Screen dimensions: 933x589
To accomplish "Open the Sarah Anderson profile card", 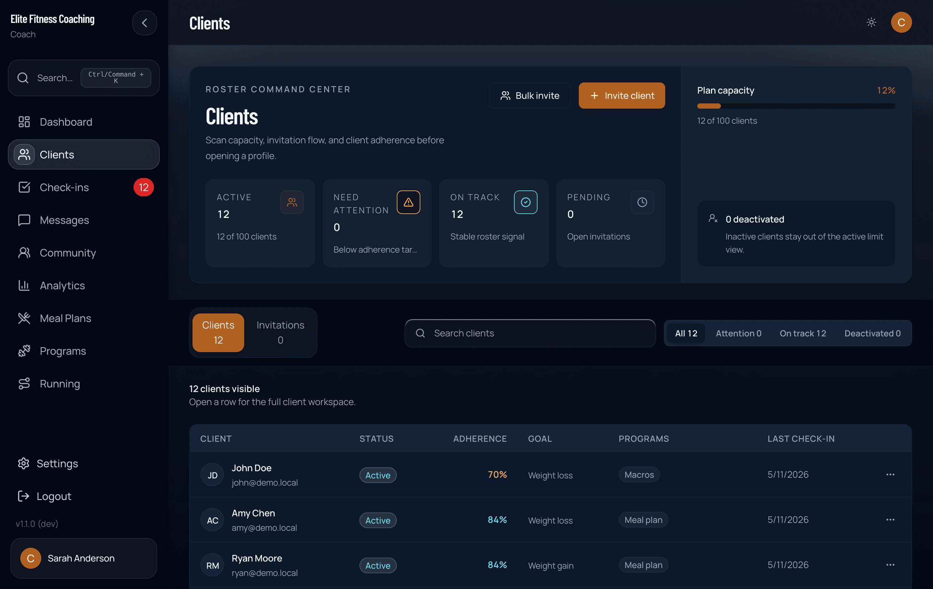I will pos(84,558).
